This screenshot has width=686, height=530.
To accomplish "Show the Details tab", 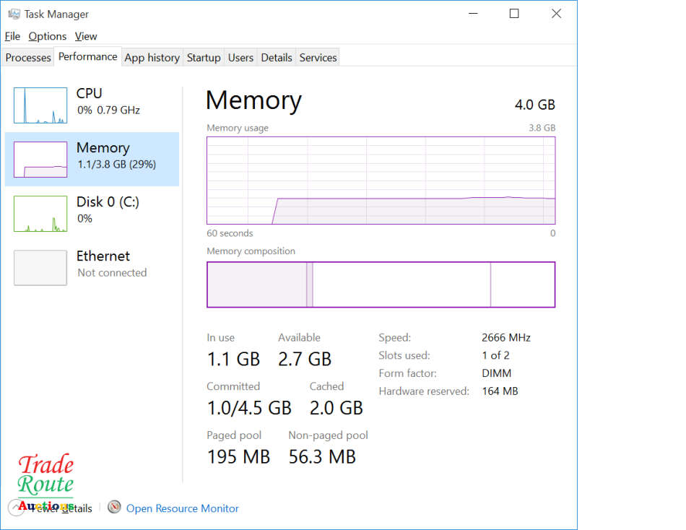I will click(x=277, y=58).
